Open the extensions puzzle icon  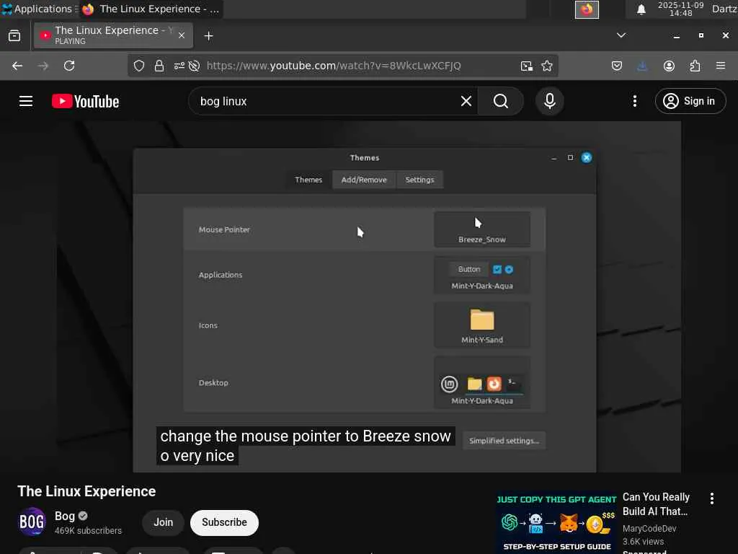pos(695,66)
